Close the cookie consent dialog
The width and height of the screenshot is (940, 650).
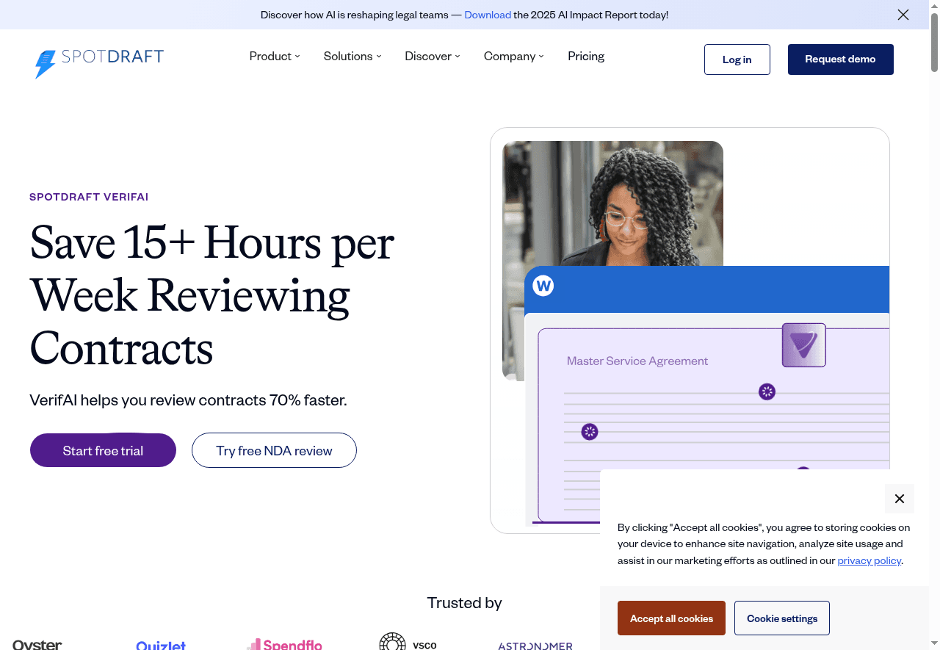(900, 499)
